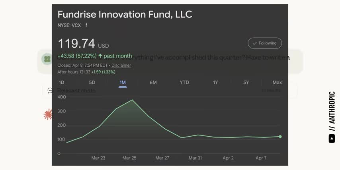Select the 1M time range tab
Viewport: 340px width, 170px height.
(123, 83)
